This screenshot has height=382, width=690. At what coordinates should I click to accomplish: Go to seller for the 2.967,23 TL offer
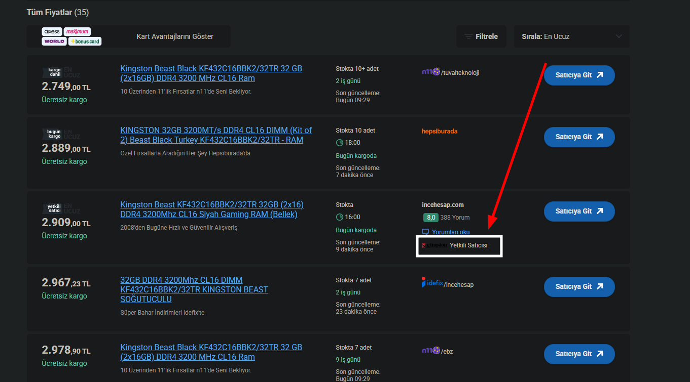(579, 286)
